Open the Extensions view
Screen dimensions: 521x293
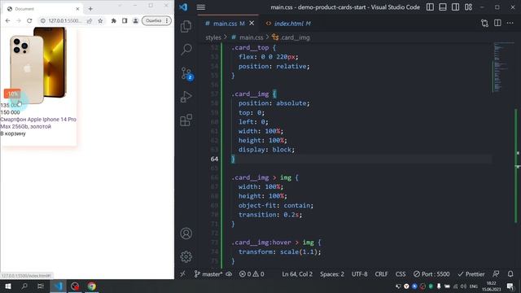tap(186, 120)
